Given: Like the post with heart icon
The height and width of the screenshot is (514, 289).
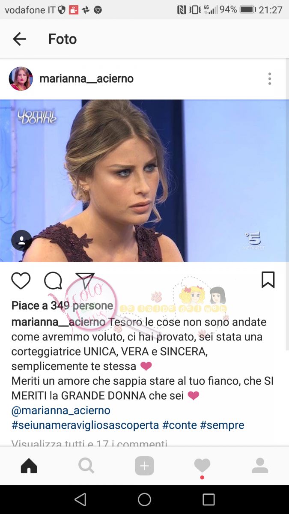Looking at the screenshot, I should (x=21, y=281).
